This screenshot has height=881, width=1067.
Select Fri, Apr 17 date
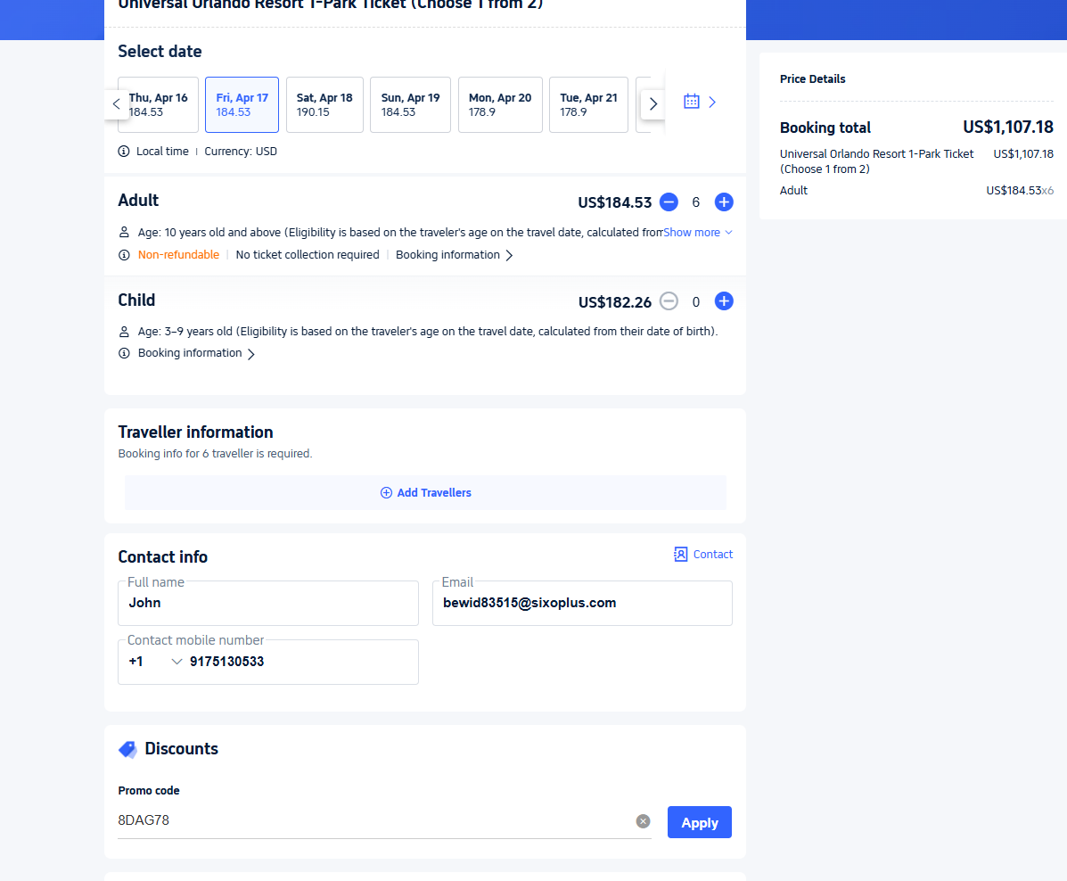pos(242,105)
